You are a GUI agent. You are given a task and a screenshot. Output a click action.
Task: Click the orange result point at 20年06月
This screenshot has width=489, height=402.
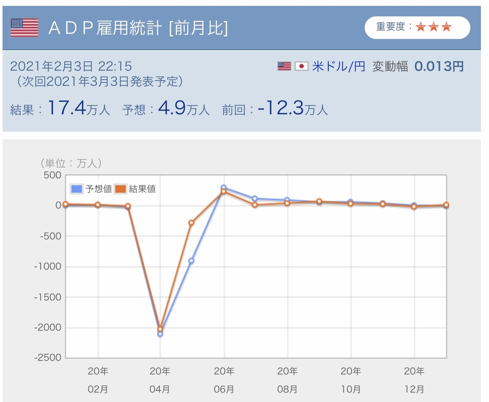pos(224,192)
